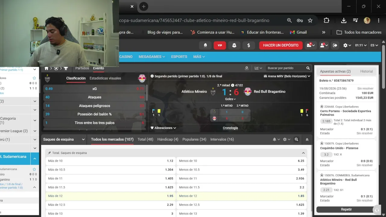
Task: Bet on Más de 10.5 at 1.304
Action: 110,170
